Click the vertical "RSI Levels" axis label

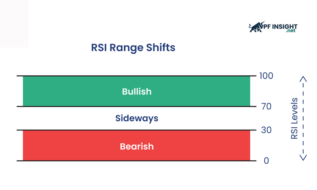[294, 118]
